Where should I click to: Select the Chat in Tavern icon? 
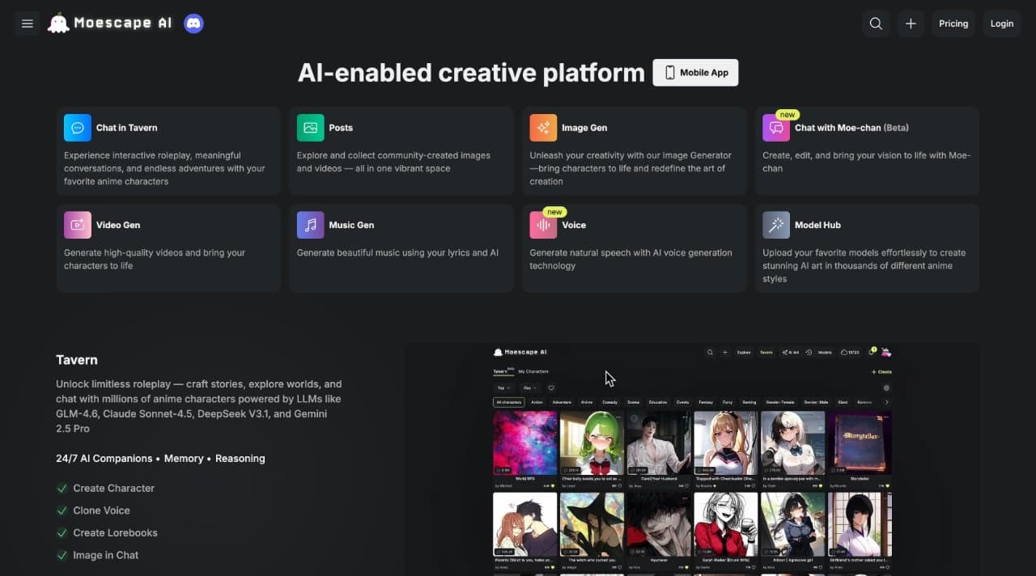(78, 128)
